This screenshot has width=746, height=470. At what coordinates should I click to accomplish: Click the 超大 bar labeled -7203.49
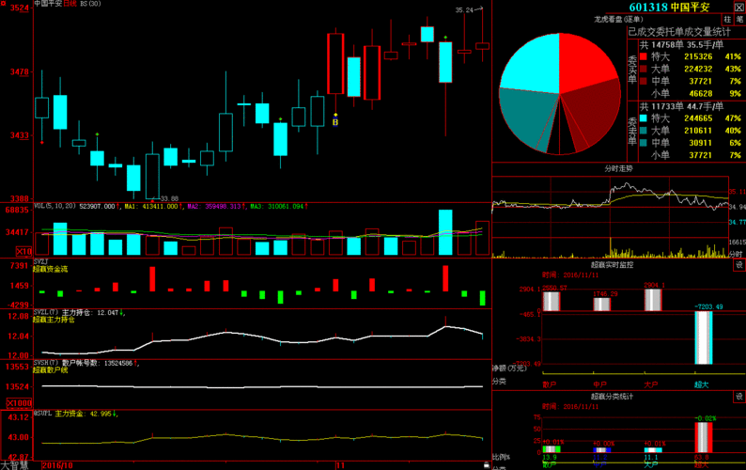704,337
